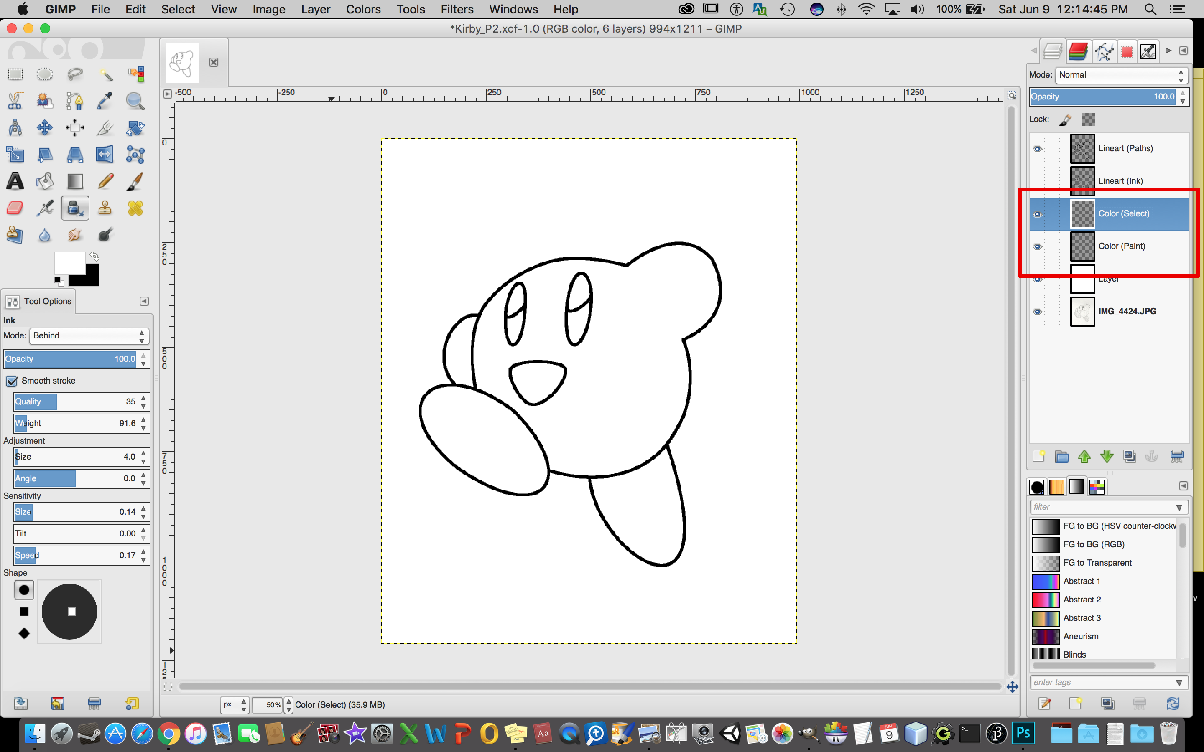The image size is (1204, 752).
Task: Select the Paintbrush tool
Action: [x=135, y=181]
